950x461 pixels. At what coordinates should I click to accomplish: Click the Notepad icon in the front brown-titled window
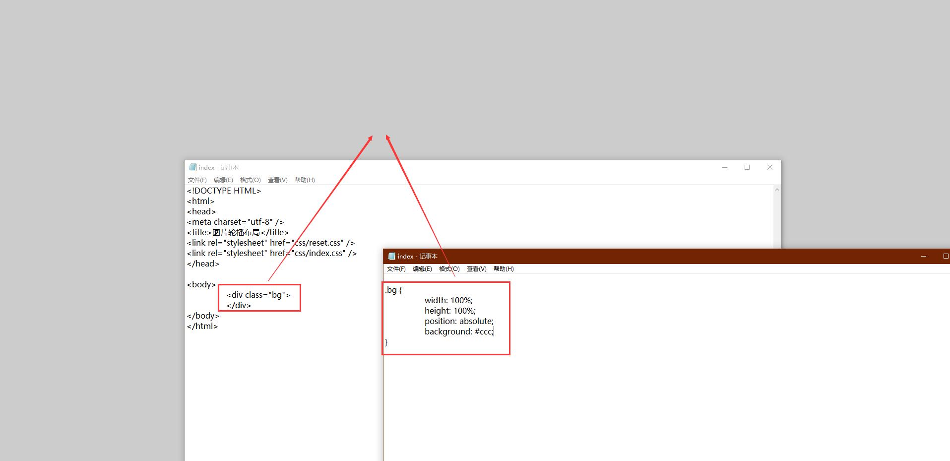click(x=391, y=256)
